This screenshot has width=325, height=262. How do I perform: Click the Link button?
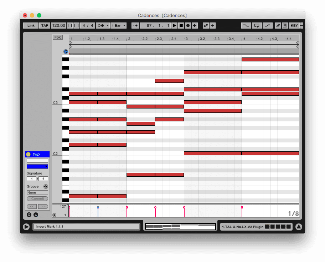coord(31,26)
